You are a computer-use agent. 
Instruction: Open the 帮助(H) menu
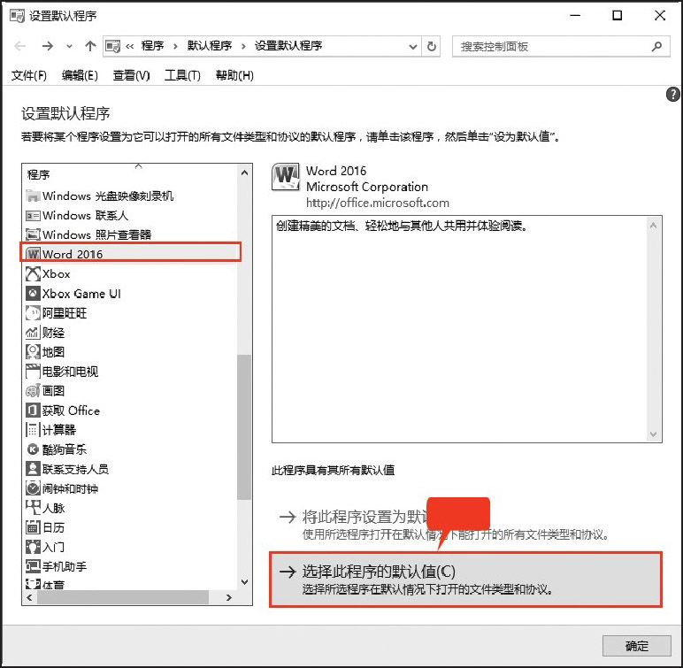[x=234, y=75]
